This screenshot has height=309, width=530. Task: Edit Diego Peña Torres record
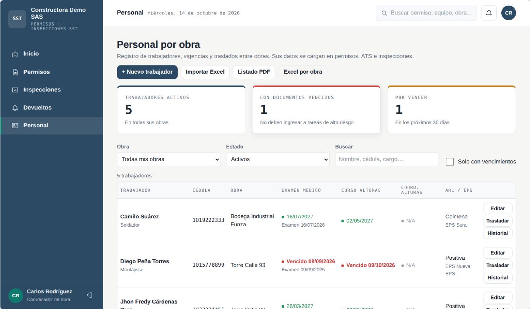(x=498, y=253)
